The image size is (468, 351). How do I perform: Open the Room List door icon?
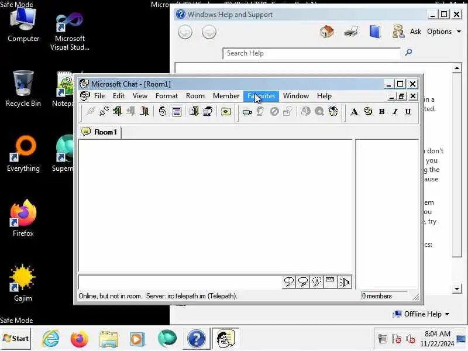pos(194,112)
